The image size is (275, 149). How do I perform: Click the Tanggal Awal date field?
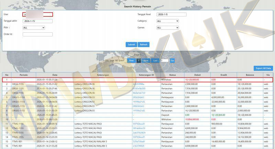click(x=171, y=14)
